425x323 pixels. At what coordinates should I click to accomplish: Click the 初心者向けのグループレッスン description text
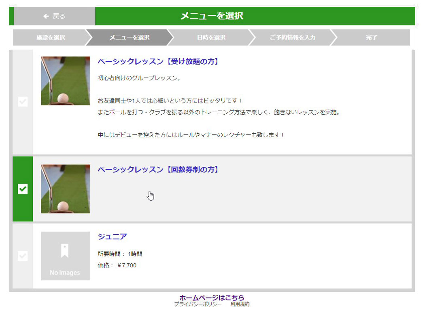[x=139, y=78]
